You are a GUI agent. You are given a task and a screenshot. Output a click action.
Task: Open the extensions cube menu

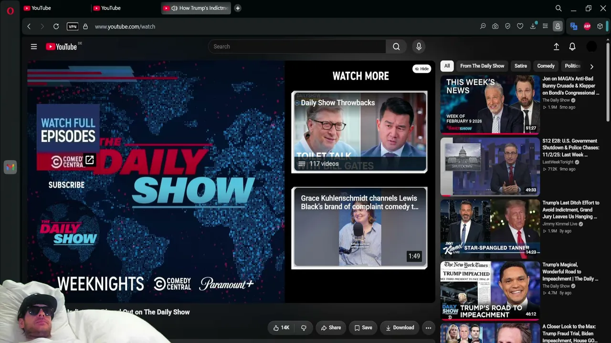coord(600,27)
